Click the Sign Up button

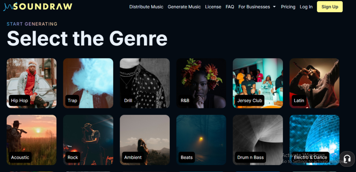click(330, 7)
